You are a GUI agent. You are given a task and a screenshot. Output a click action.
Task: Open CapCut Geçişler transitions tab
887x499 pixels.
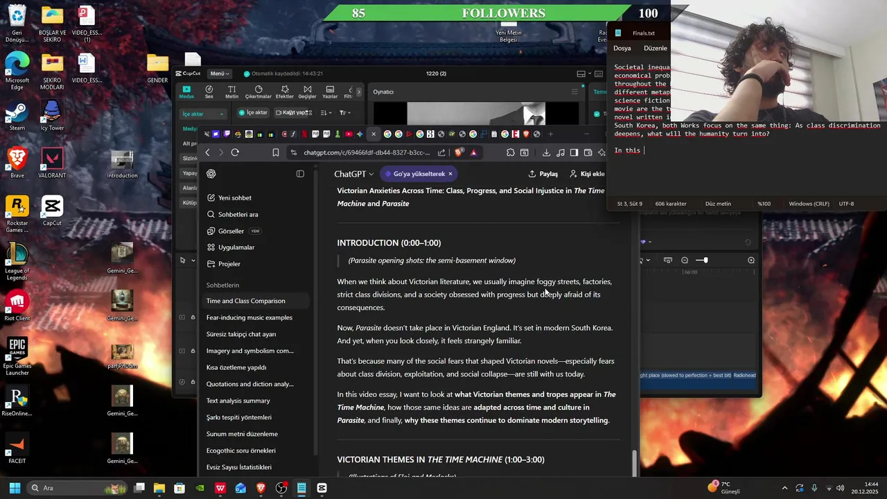[x=307, y=92]
